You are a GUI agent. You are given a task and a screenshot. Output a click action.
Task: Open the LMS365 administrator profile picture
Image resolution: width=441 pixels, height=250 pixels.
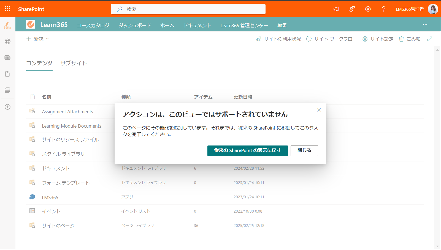click(x=433, y=9)
